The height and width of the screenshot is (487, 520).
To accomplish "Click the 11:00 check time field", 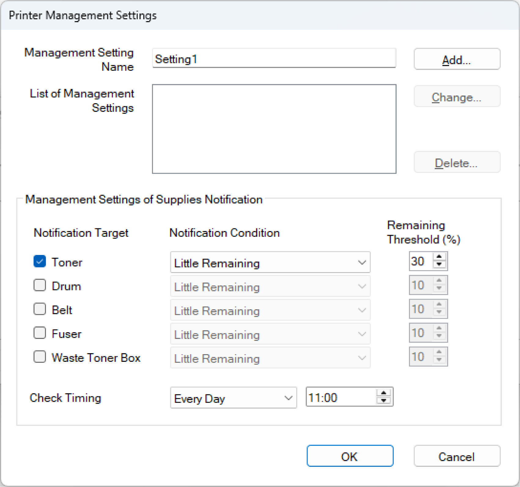I will (340, 398).
